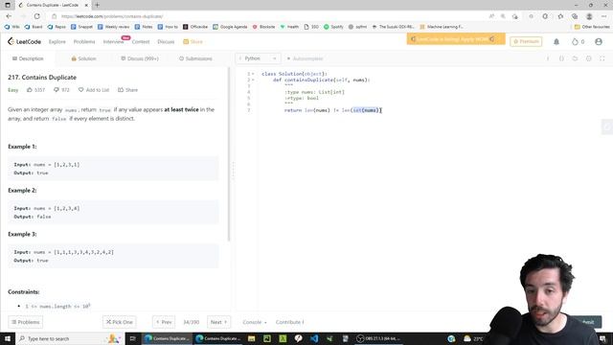
Task: Click the browser read aloud icon
Action: pyautogui.click(x=491, y=16)
